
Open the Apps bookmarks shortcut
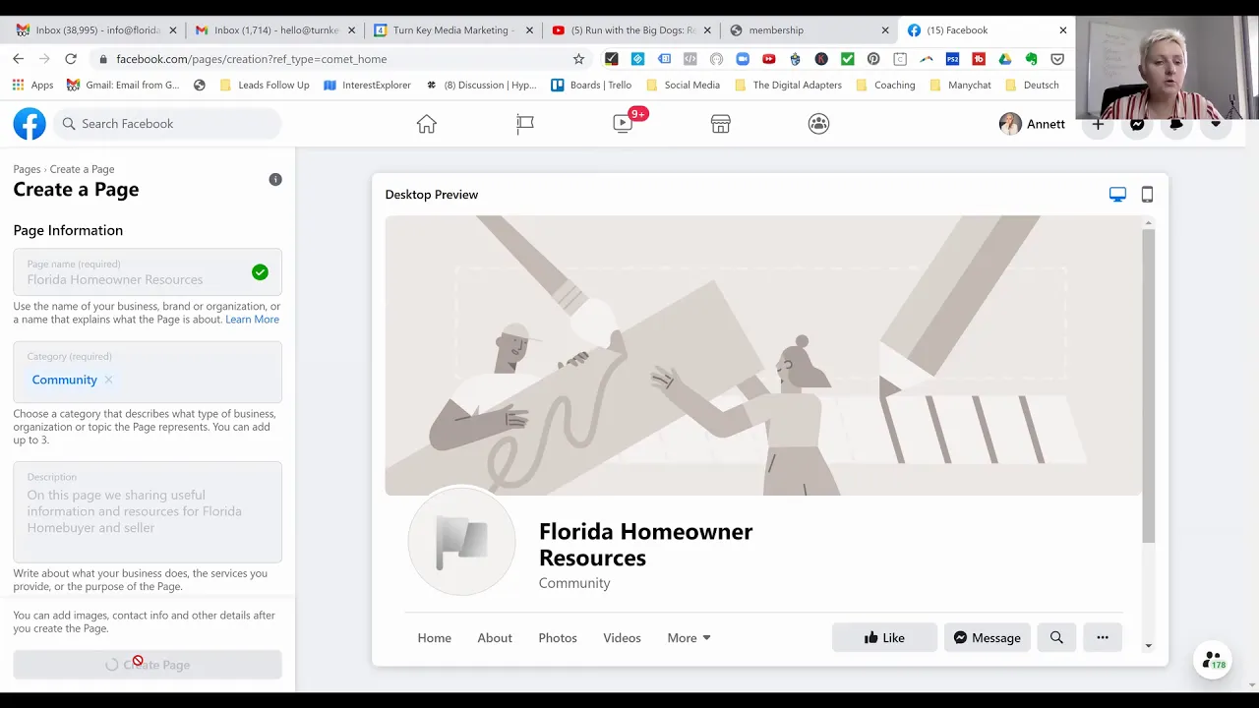click(x=32, y=86)
